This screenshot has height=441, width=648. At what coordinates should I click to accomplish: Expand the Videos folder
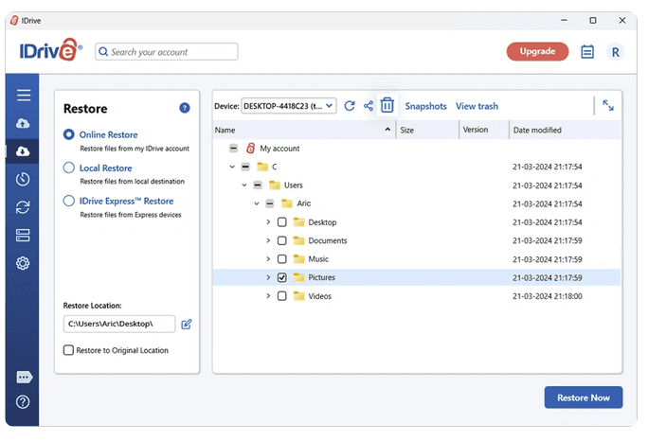click(x=268, y=296)
